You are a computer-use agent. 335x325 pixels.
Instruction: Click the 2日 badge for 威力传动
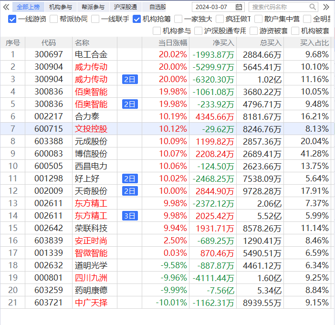(x=130, y=79)
